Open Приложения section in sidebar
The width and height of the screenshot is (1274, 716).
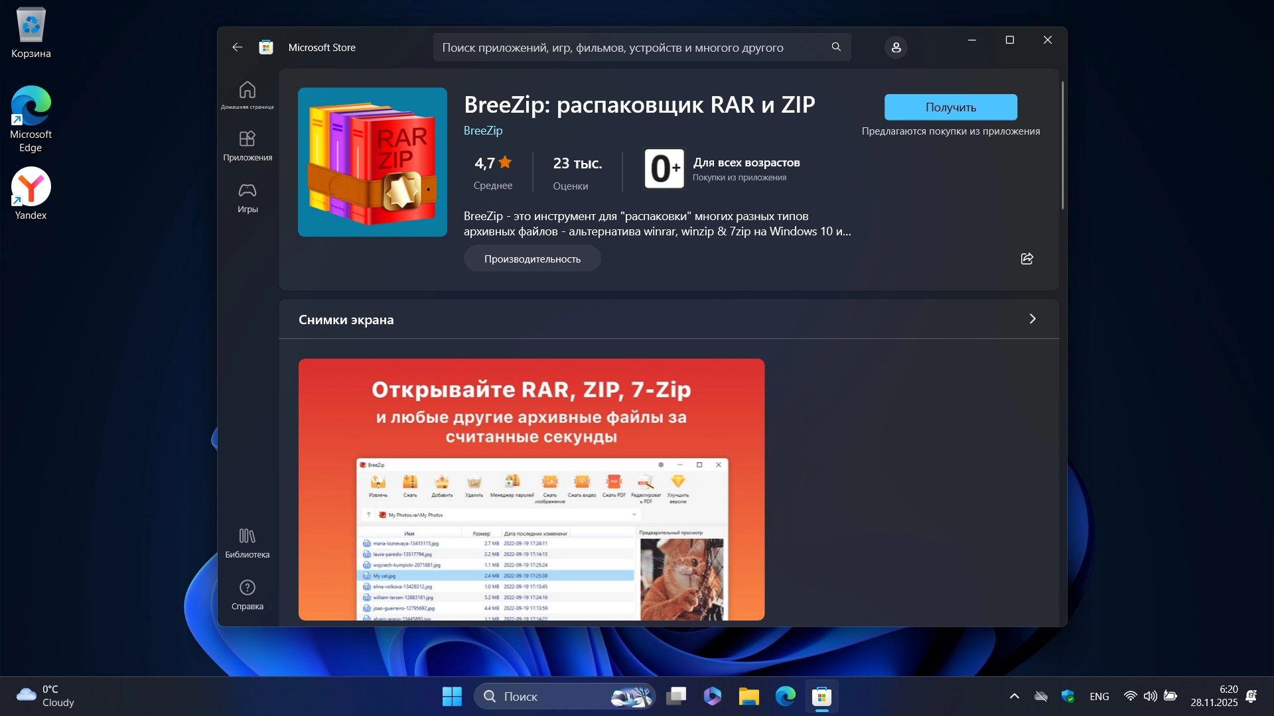(247, 146)
